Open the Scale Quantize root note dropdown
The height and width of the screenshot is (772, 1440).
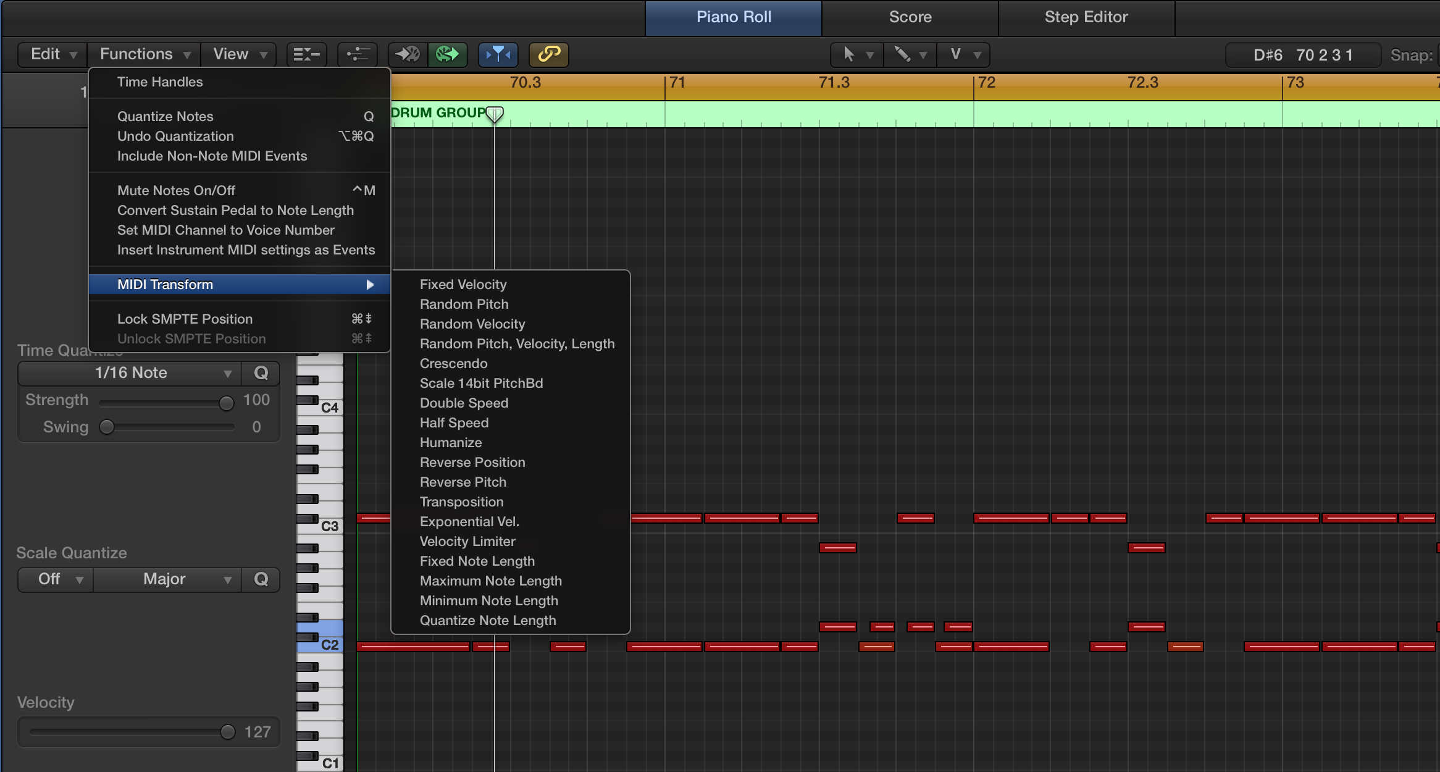click(54, 579)
